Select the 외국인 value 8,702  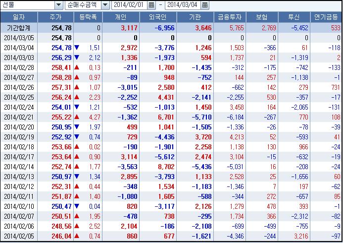click(166, 167)
